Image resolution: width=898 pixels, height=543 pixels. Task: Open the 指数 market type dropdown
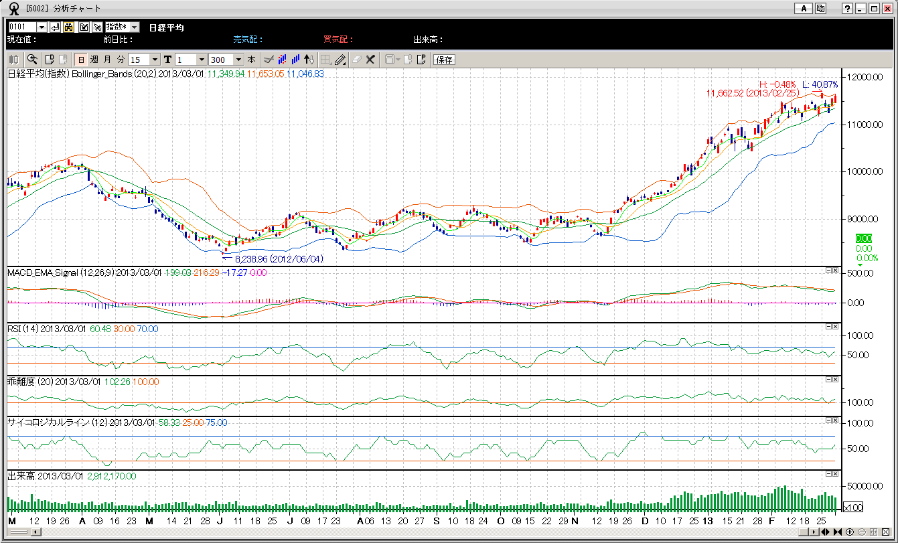point(134,27)
